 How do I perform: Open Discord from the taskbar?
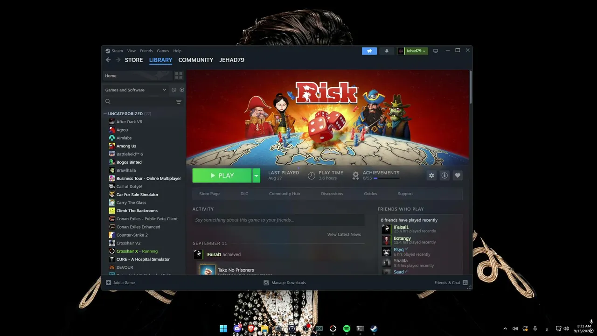pyautogui.click(x=237, y=329)
